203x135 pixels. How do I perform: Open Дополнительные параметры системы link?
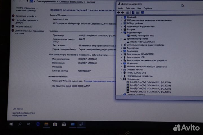[x=29, y=32]
